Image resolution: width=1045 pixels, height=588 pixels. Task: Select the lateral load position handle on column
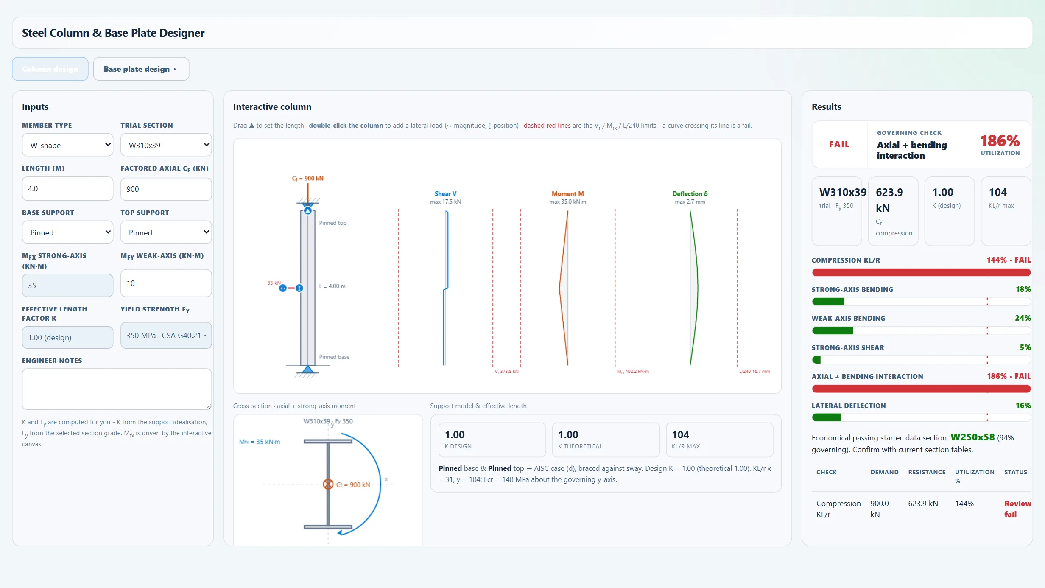tap(299, 288)
